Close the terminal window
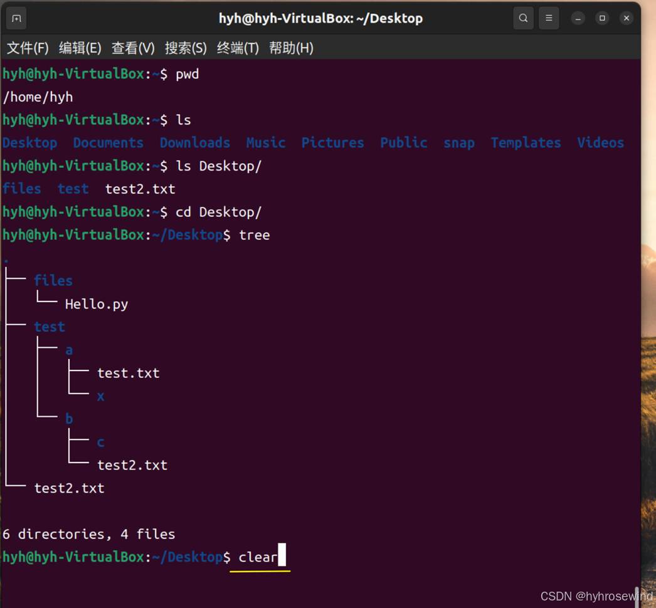Image resolution: width=656 pixels, height=608 pixels. tap(627, 18)
